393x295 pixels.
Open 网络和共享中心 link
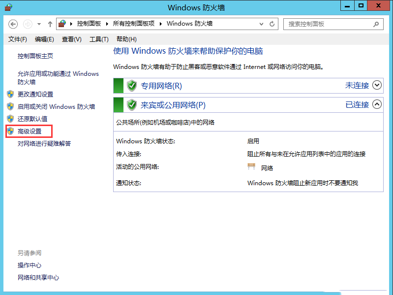[38, 277]
